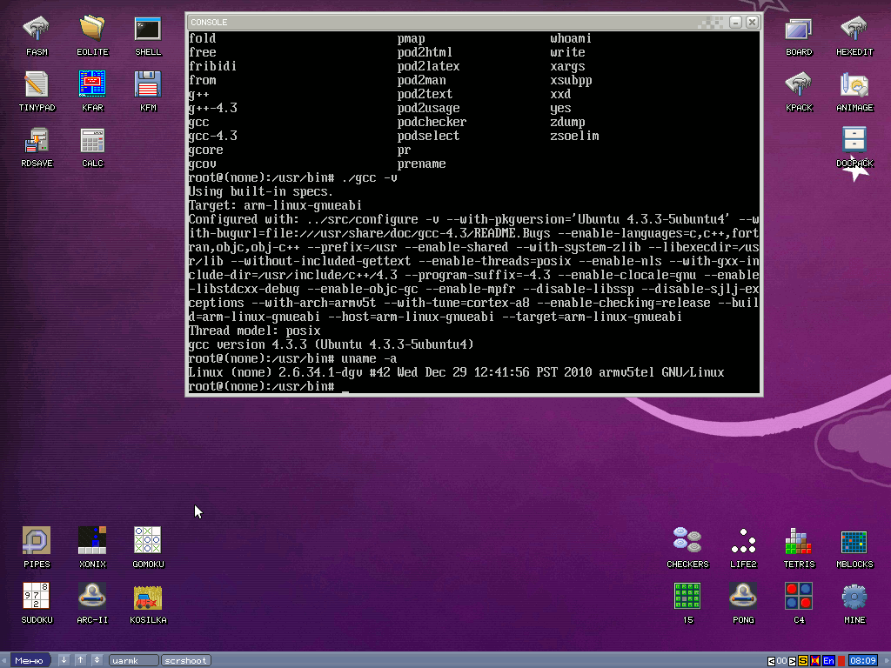891x668 pixels.
Task: Launch the KFAR file manager
Action: [91, 83]
